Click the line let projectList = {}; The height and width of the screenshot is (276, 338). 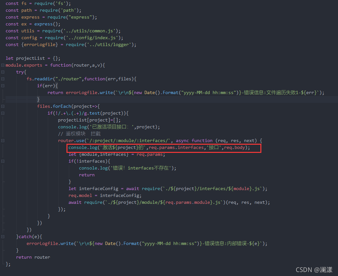pos(33,58)
